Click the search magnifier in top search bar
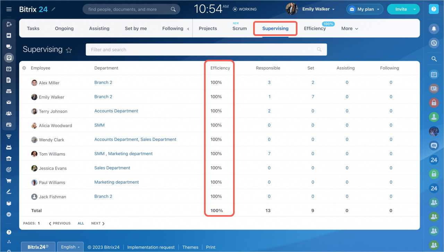Image resolution: width=444 pixels, height=252 pixels. coord(173,9)
